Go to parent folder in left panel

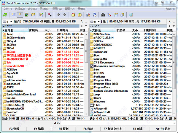(86, 22)
